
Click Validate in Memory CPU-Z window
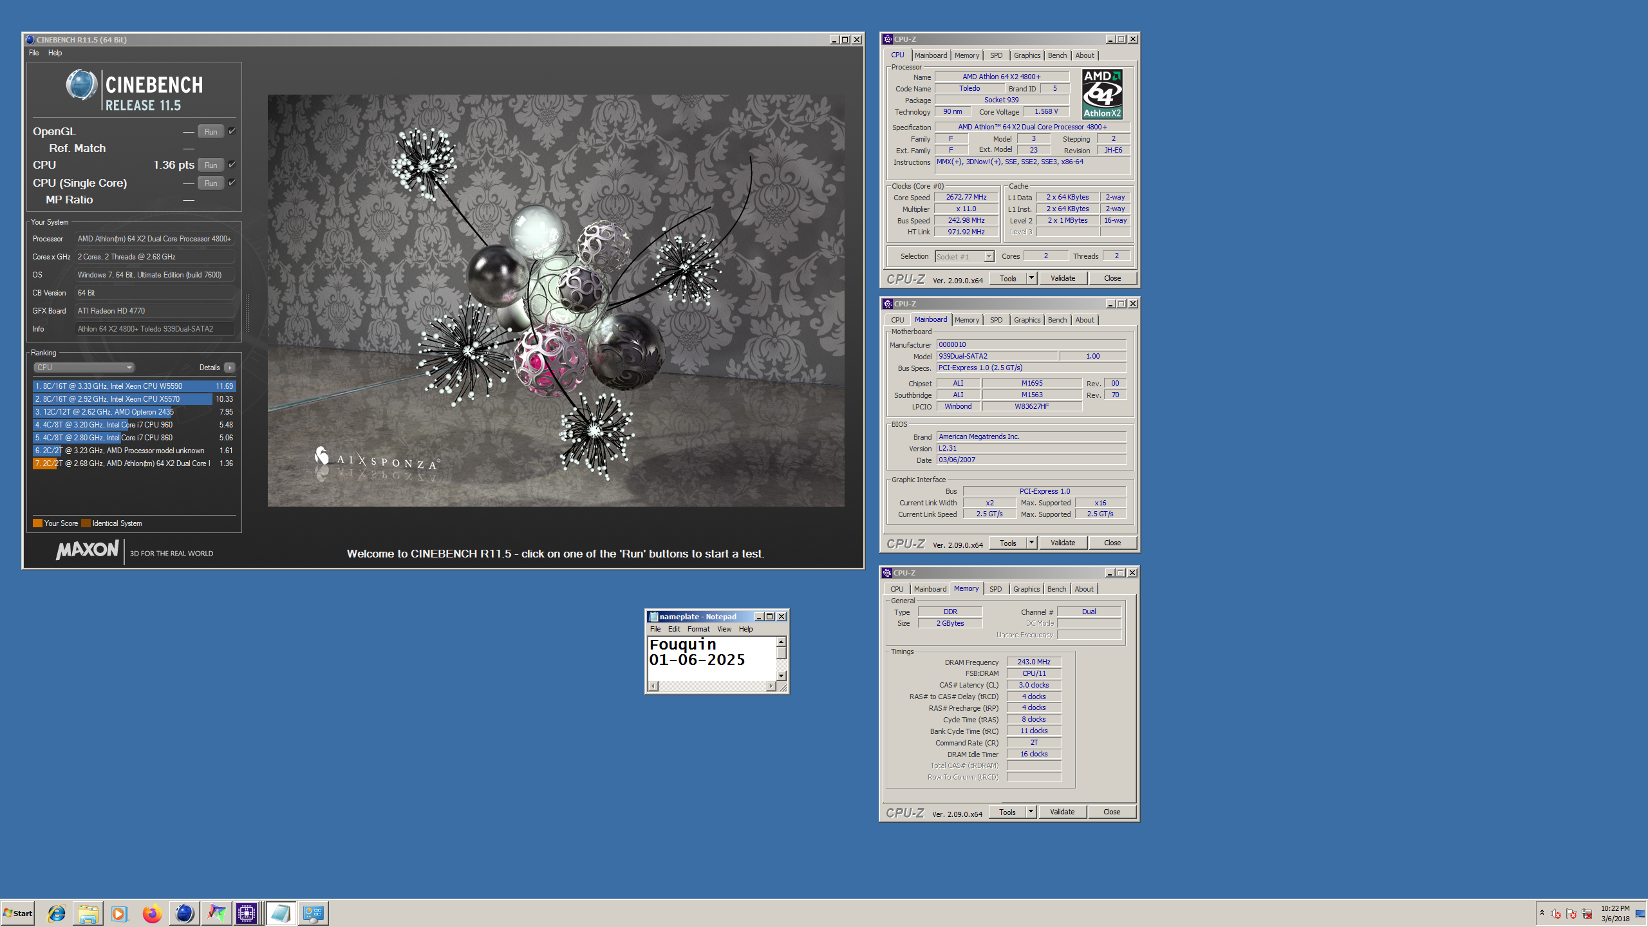(x=1062, y=812)
